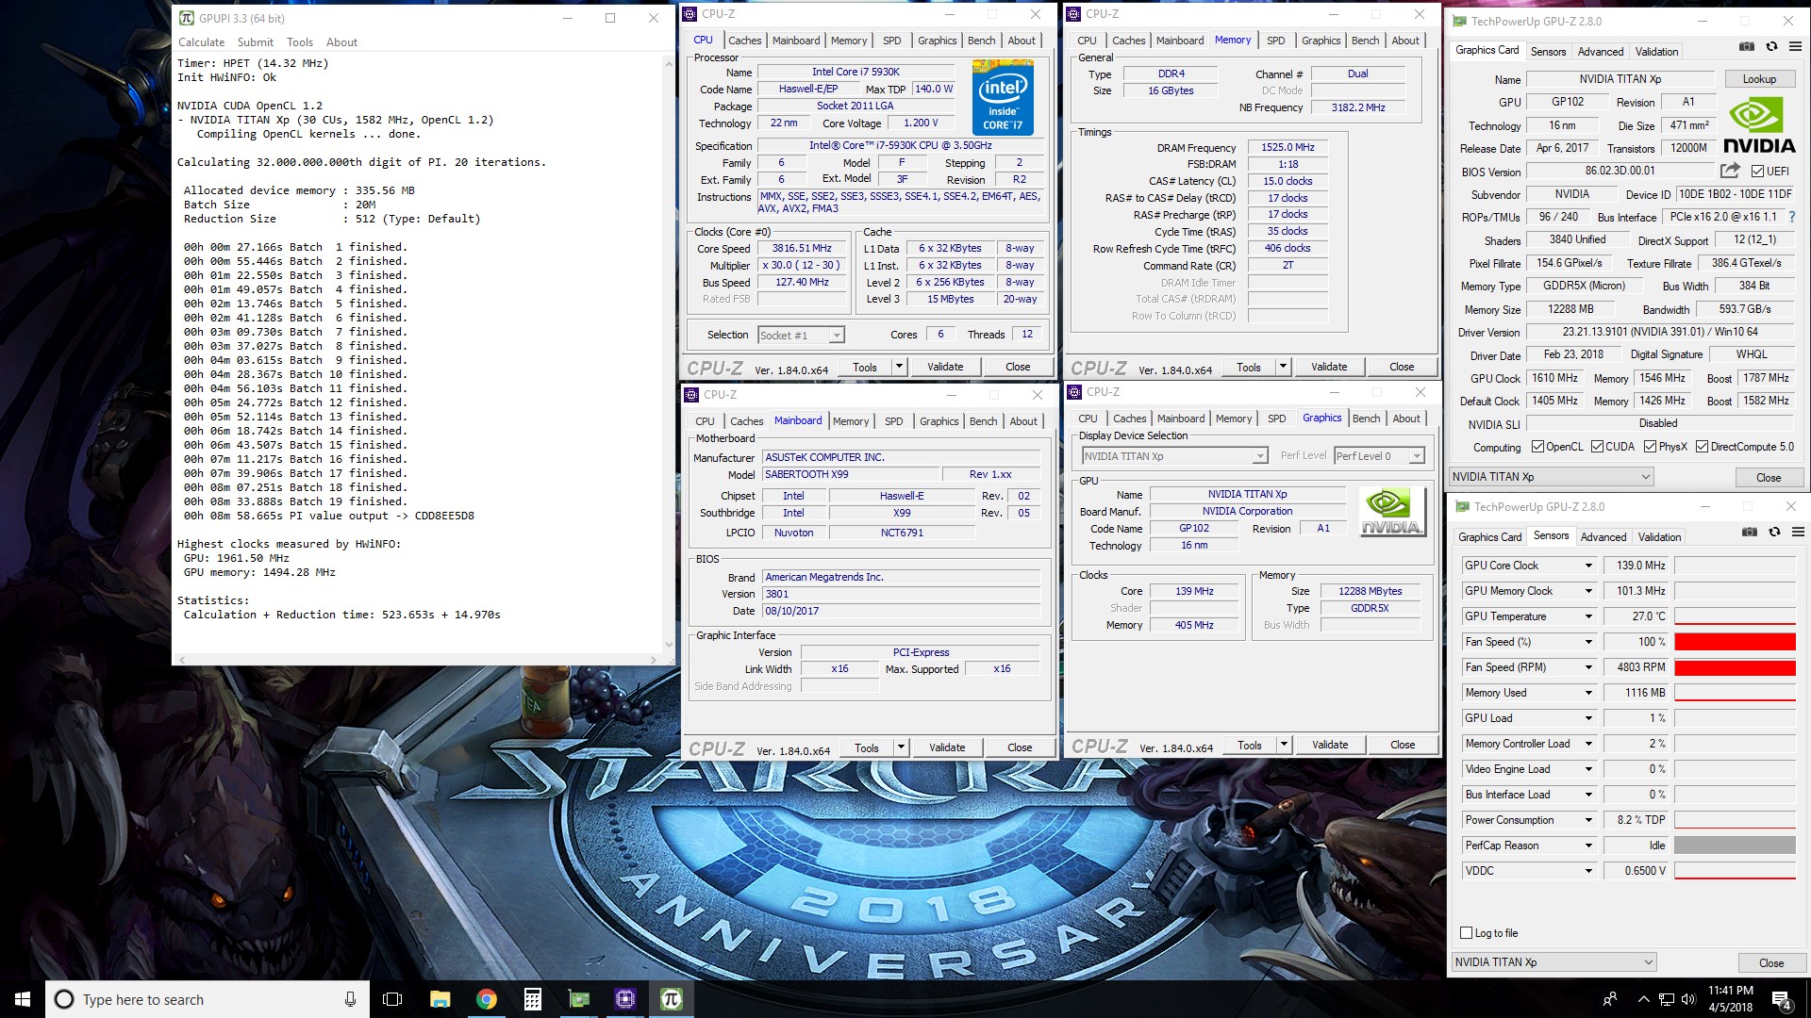
Task: Click the Cortana microphone icon
Action: (350, 999)
